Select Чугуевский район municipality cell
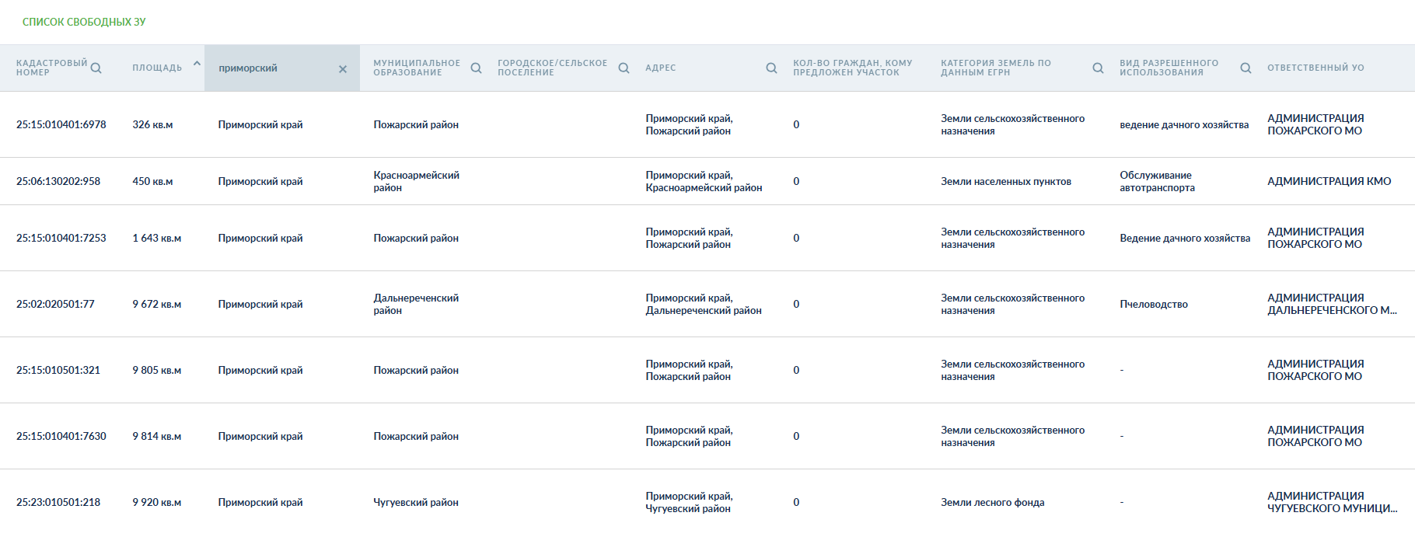The width and height of the screenshot is (1415, 537). [x=416, y=502]
